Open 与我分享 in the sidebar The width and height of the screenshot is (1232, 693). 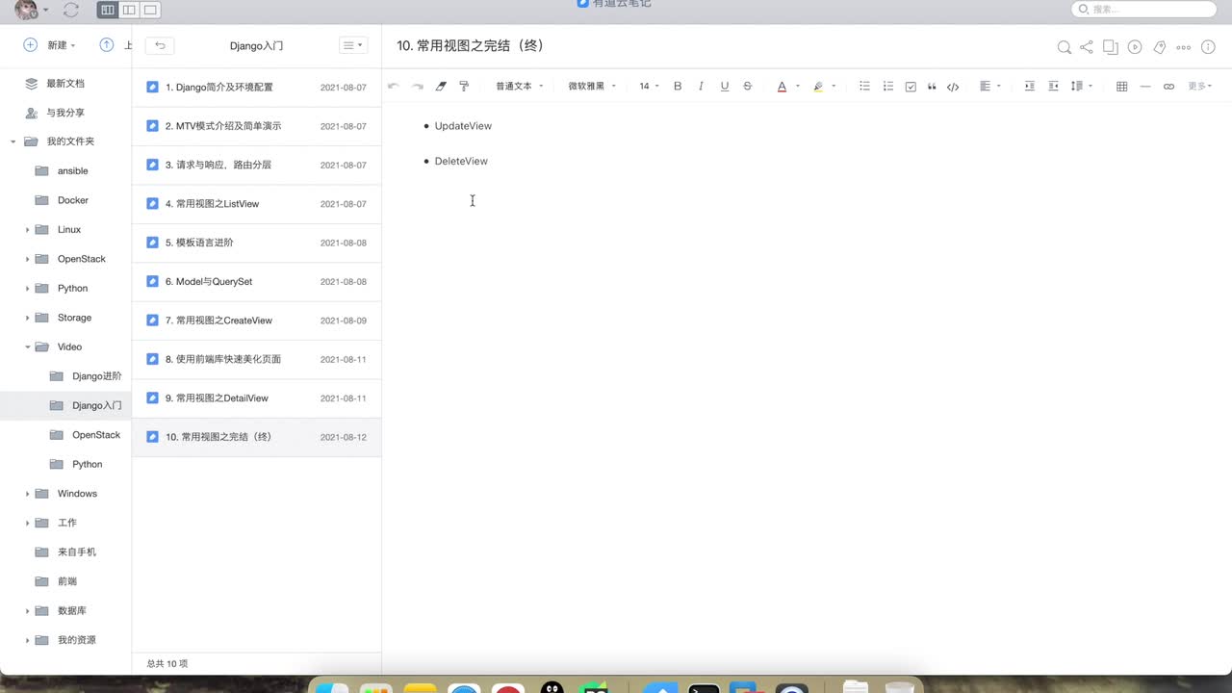pos(65,113)
